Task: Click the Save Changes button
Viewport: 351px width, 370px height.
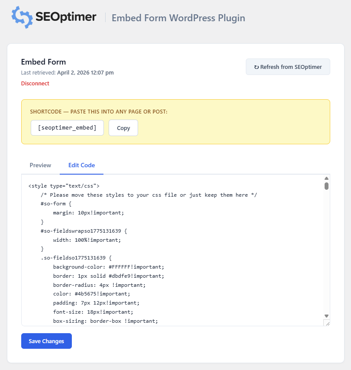Action: (x=46, y=341)
